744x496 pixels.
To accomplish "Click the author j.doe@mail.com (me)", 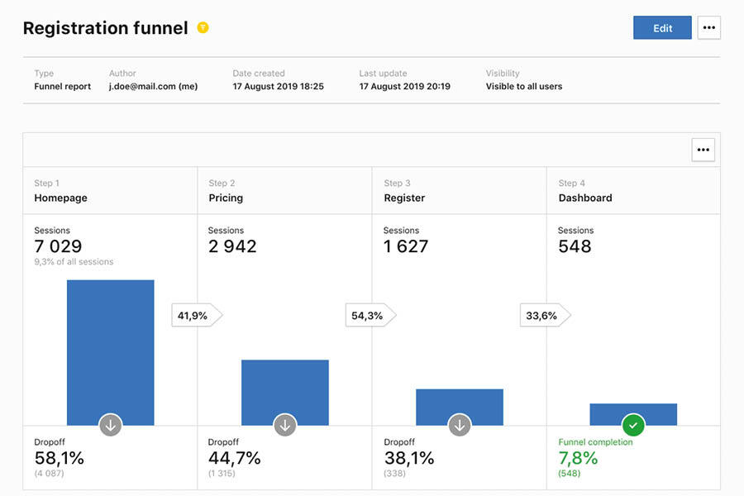I will [x=153, y=86].
